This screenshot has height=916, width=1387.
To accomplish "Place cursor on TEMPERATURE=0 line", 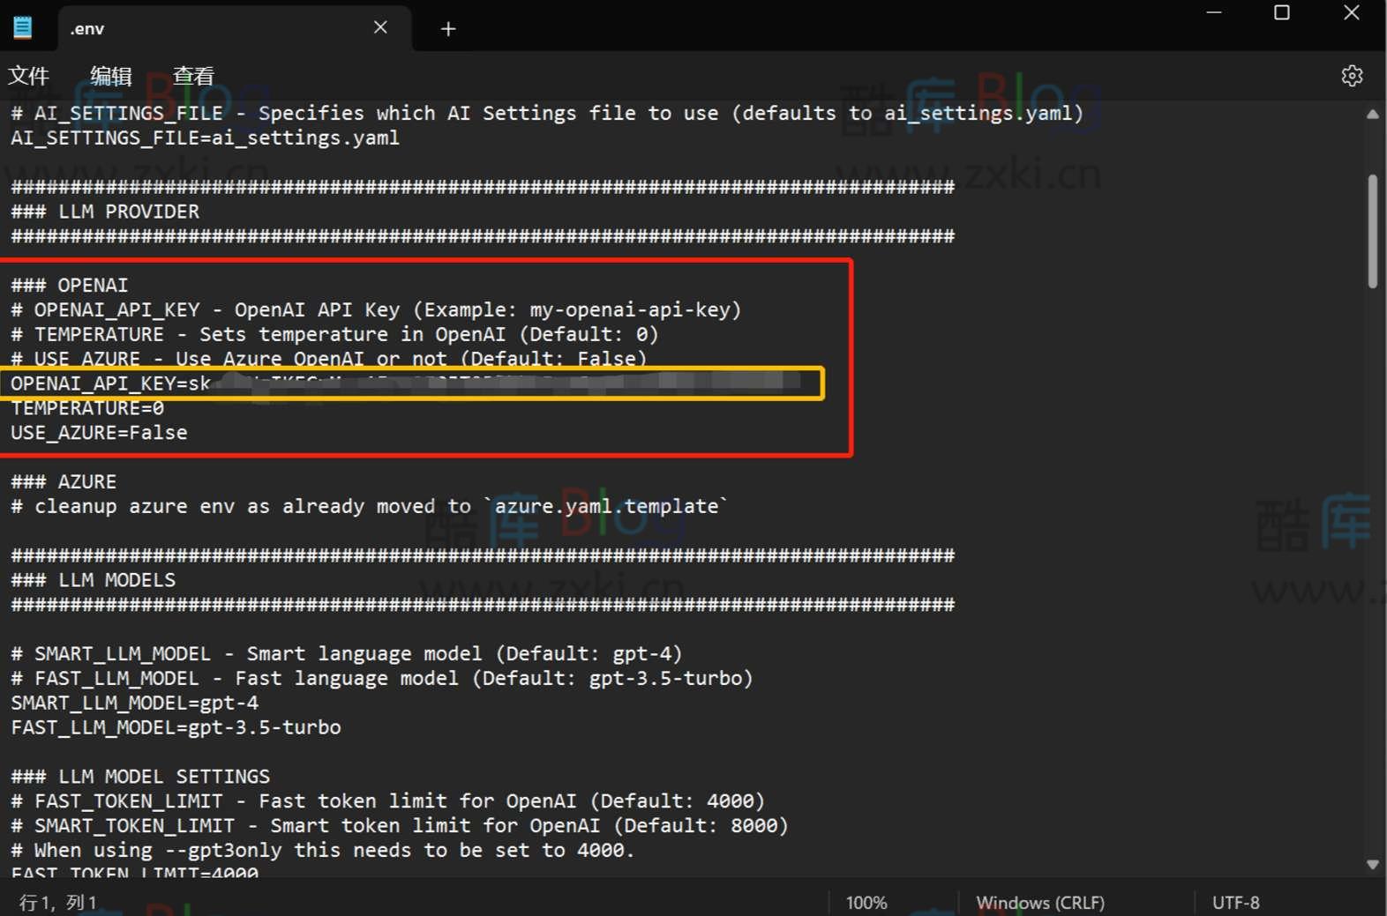I will 88,408.
